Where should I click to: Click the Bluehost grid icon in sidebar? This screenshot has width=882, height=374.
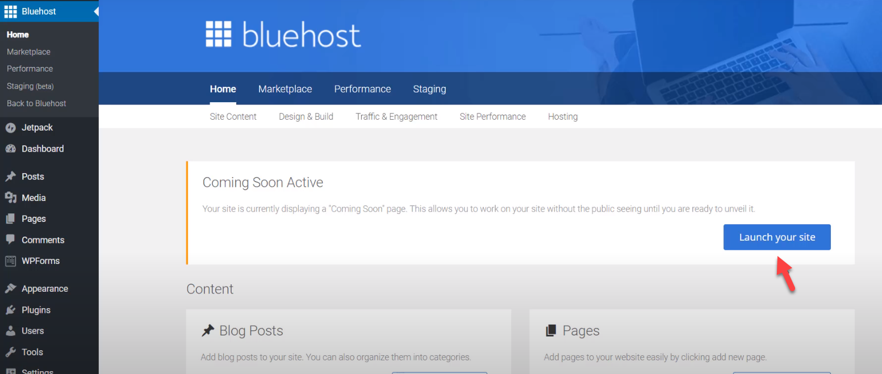(10, 11)
